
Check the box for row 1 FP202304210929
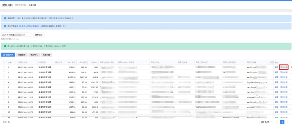pyautogui.click(x=4, y=67)
